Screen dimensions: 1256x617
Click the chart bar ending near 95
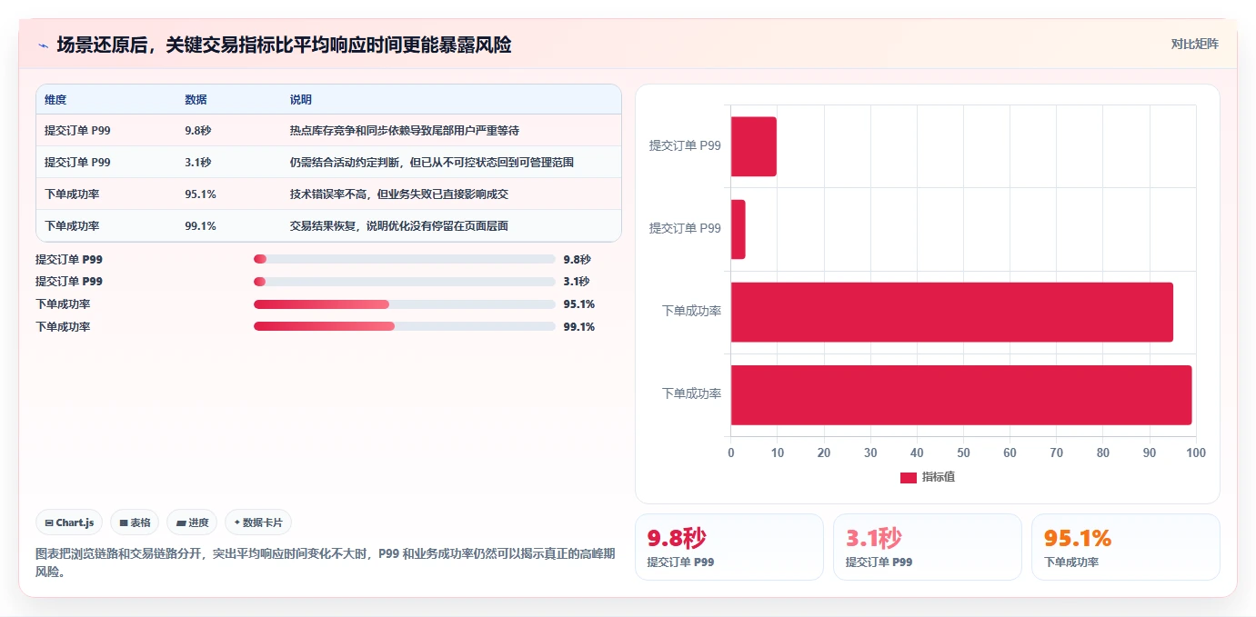952,312
